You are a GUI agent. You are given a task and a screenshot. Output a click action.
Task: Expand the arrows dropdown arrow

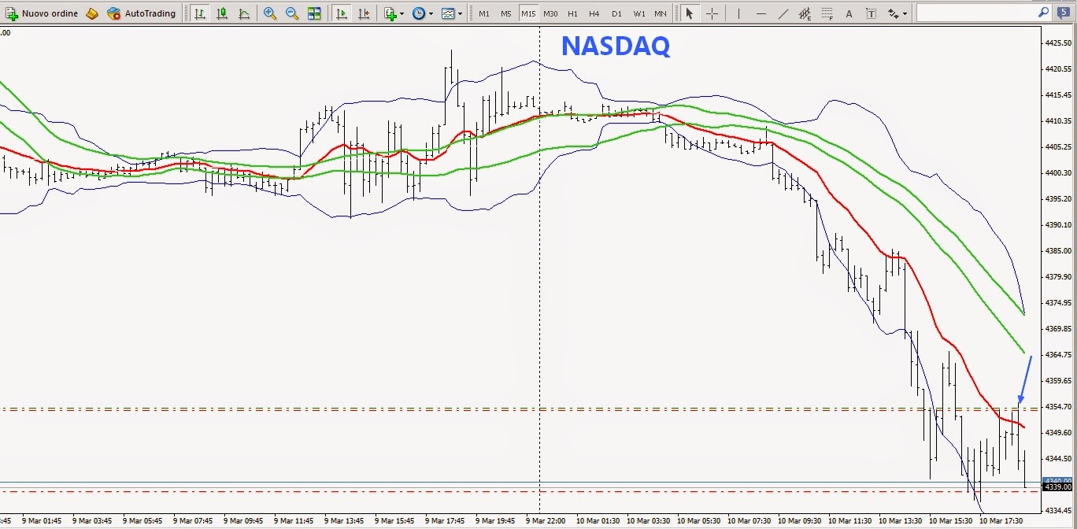(905, 14)
